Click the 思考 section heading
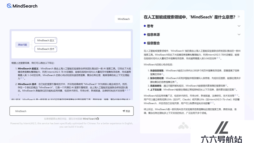 click(150, 26)
